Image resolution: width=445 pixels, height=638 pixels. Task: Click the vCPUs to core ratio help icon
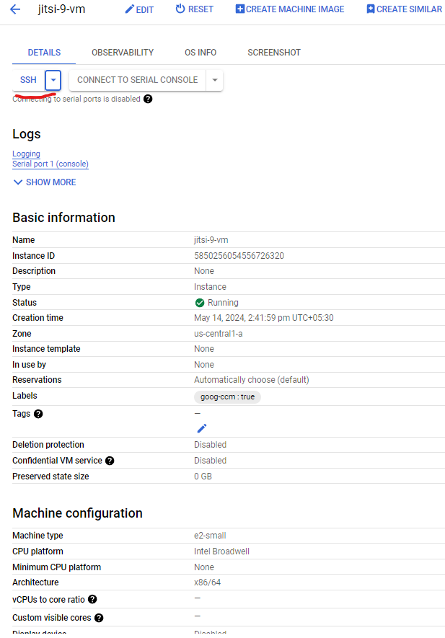[x=92, y=599]
